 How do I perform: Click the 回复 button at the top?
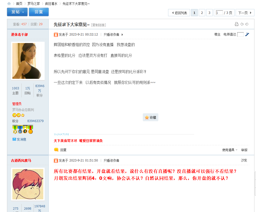coord(38,12)
